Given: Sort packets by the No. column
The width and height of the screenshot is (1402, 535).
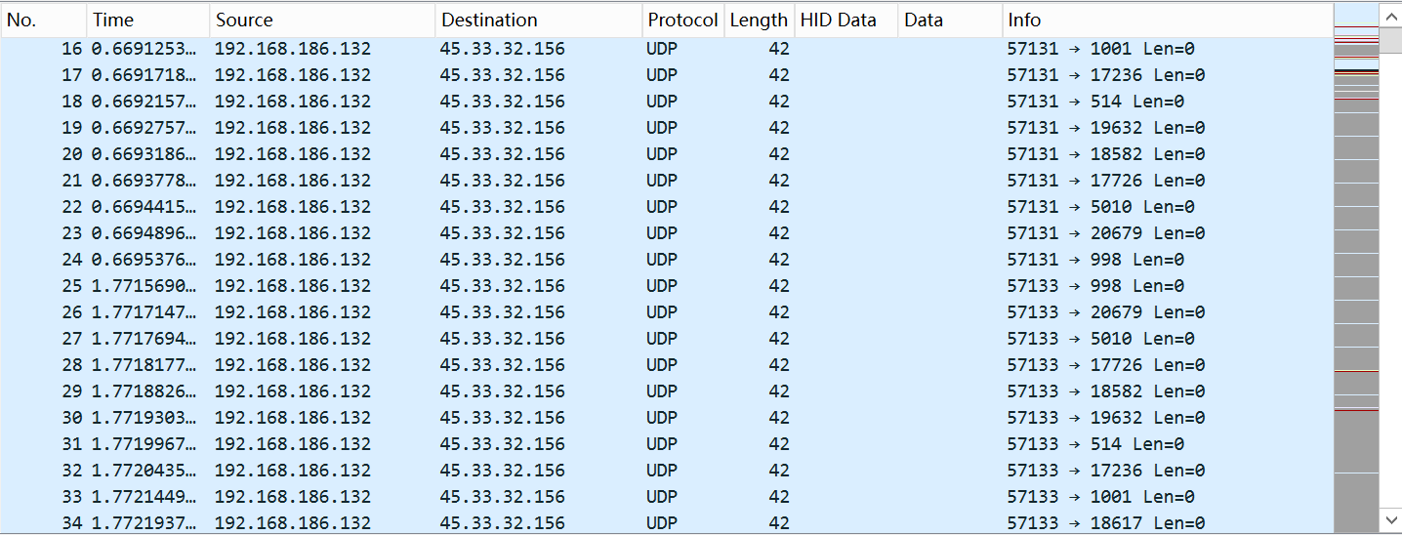Looking at the screenshot, I should (44, 20).
